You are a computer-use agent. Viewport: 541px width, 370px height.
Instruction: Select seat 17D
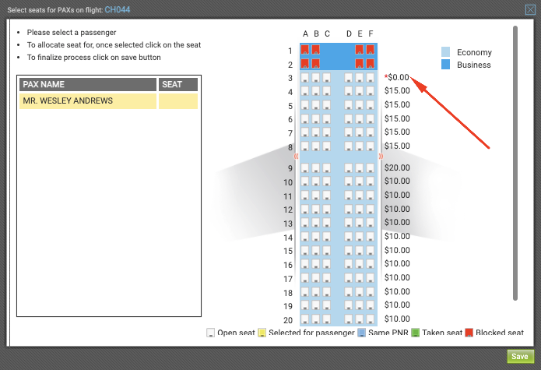(x=349, y=278)
